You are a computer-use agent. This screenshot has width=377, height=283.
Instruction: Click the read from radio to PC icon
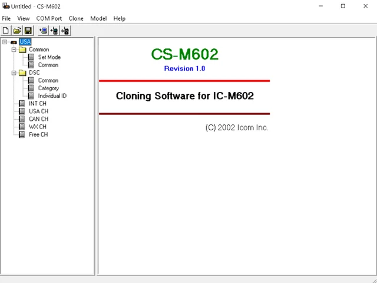pos(43,31)
